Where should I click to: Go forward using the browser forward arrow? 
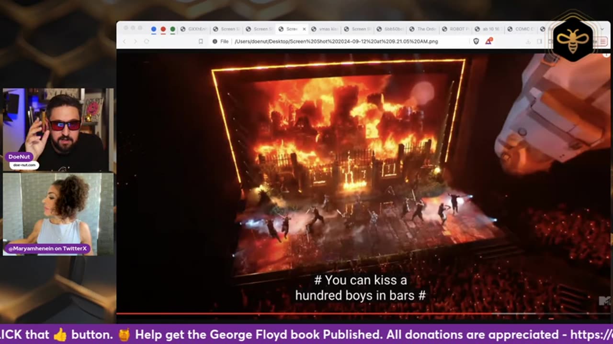point(135,42)
